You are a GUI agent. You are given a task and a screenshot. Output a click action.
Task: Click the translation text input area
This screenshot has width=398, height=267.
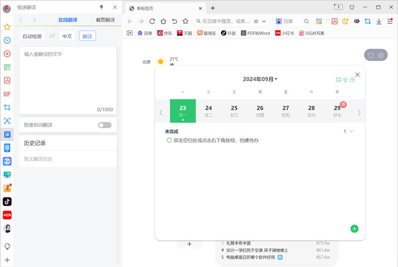coord(68,77)
